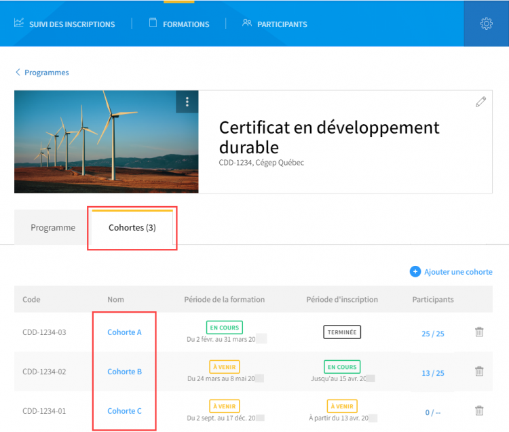Click Cohorte C's À VENIR inscription badge
Image resolution: width=509 pixels, height=432 pixels.
click(x=342, y=406)
